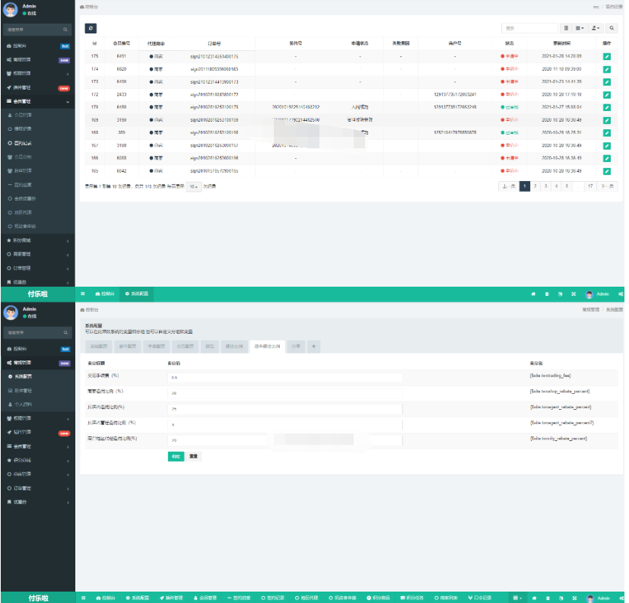Click the Admin avatar in top sidebar

pyautogui.click(x=11, y=10)
